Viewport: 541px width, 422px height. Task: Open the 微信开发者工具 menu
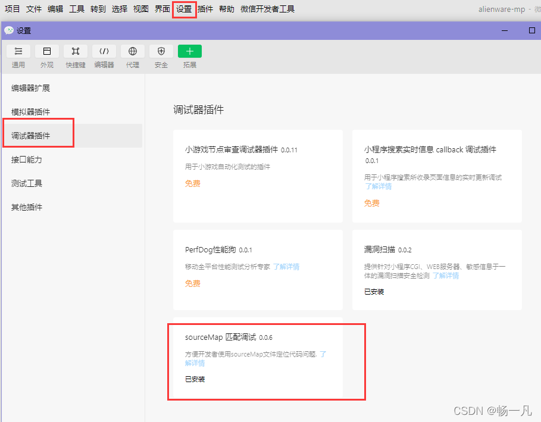pos(267,9)
